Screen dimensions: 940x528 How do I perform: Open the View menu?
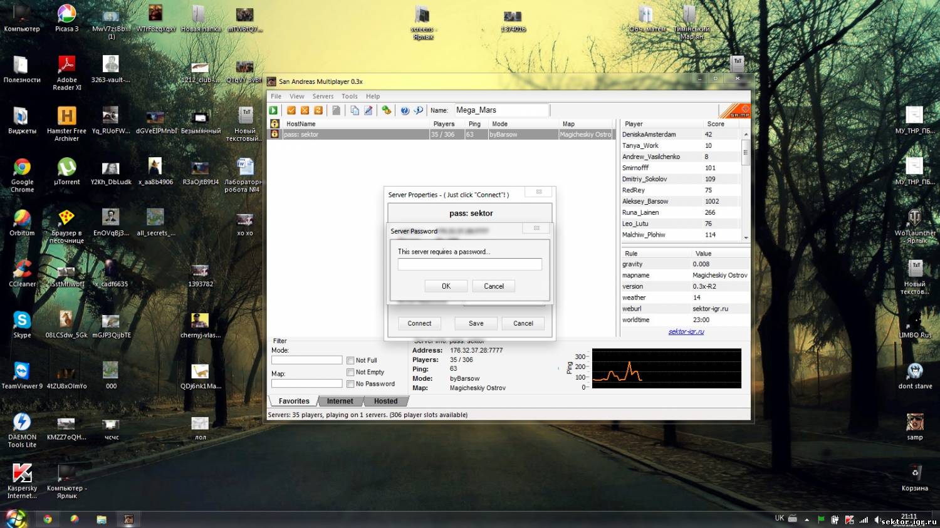point(296,96)
